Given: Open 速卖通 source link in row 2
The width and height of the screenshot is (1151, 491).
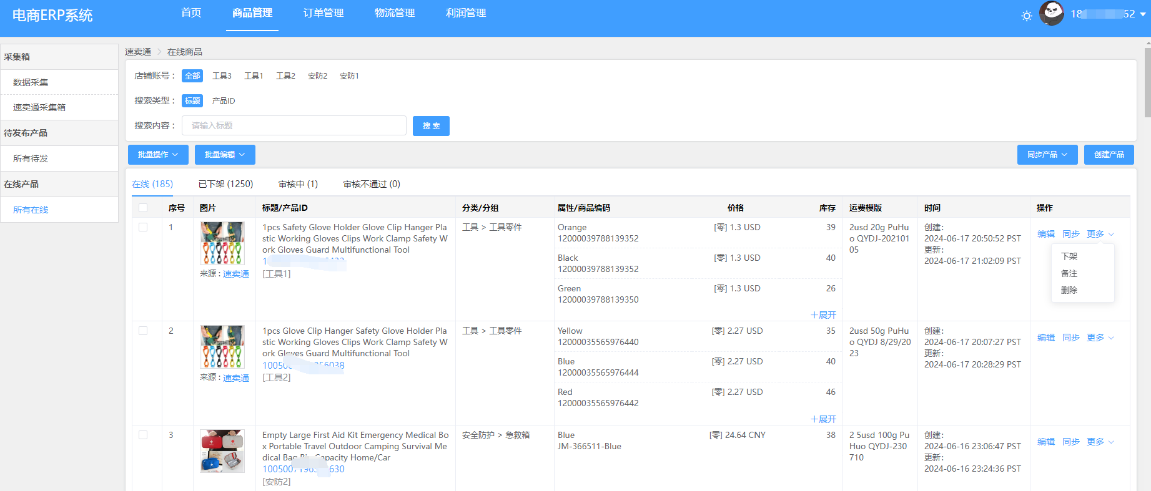Looking at the screenshot, I should click(236, 378).
